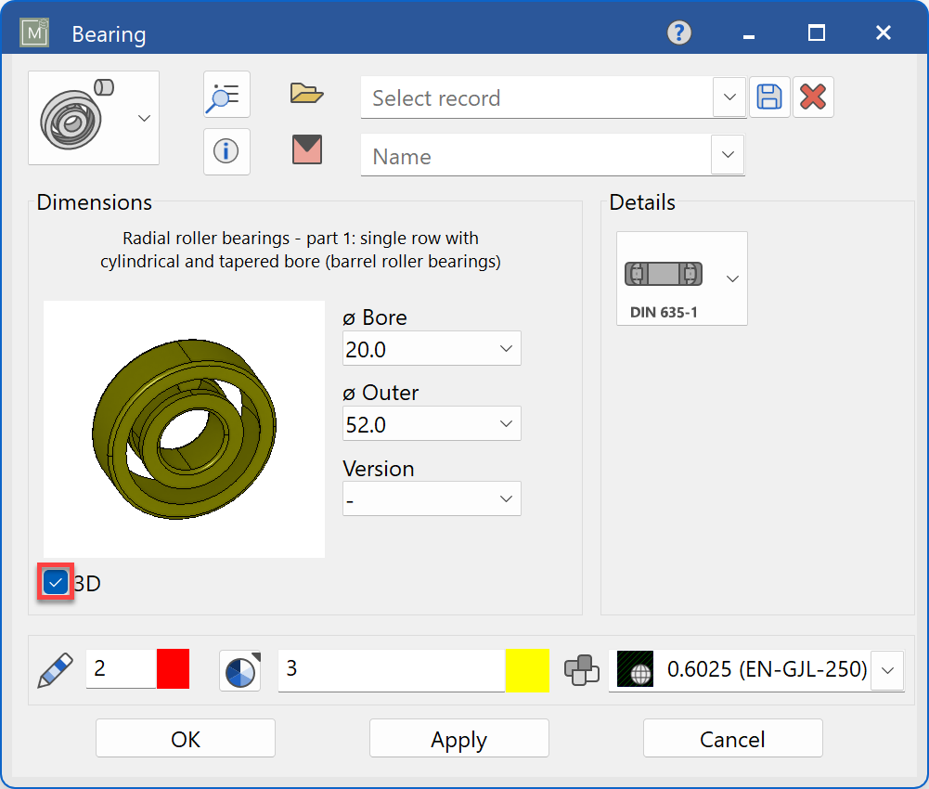The image size is (929, 789).
Task: Open a file with the folder icon
Action: tap(306, 92)
